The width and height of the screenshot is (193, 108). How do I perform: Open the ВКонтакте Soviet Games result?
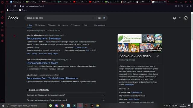52,78
